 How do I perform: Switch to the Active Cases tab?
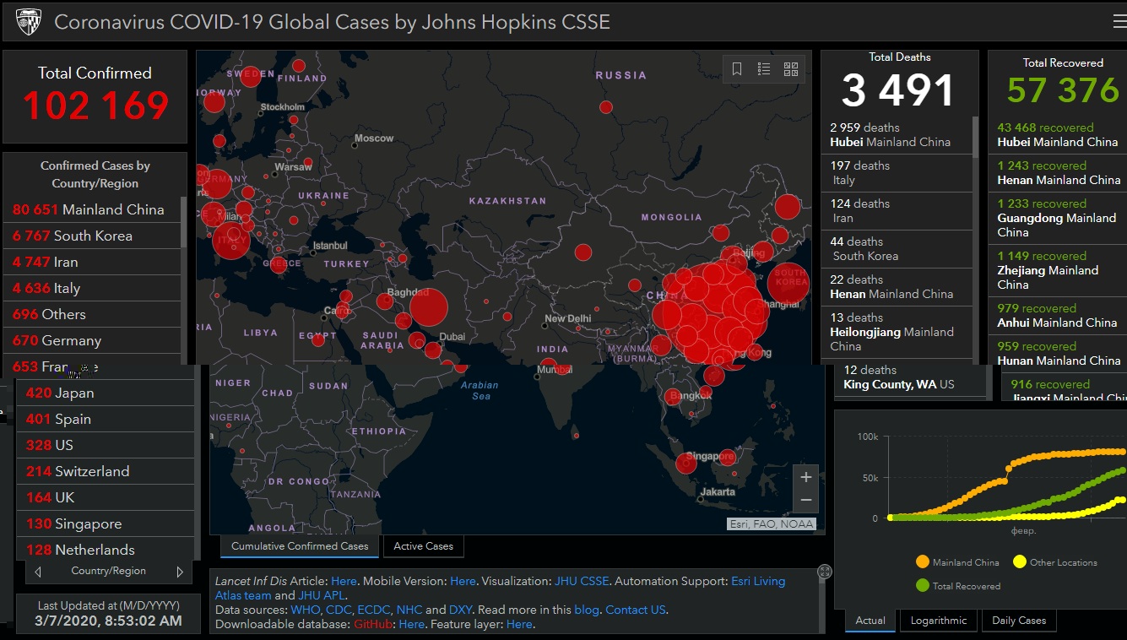tap(423, 546)
